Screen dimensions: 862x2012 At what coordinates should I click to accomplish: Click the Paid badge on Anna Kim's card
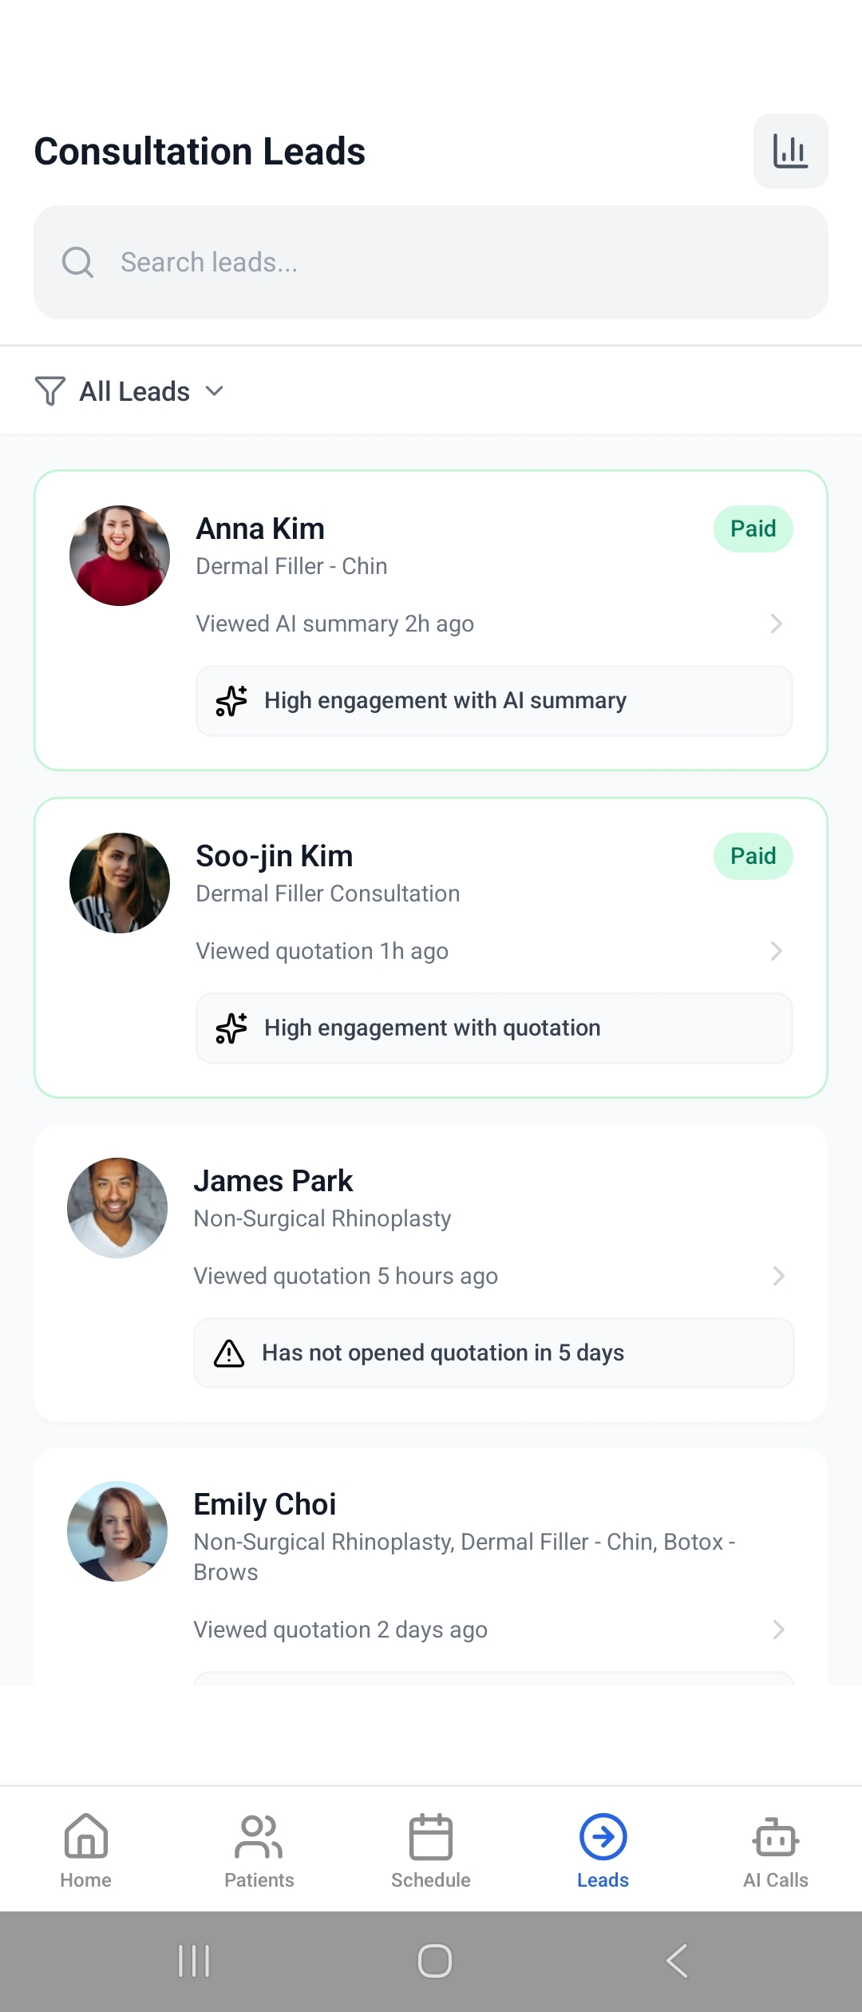(752, 528)
